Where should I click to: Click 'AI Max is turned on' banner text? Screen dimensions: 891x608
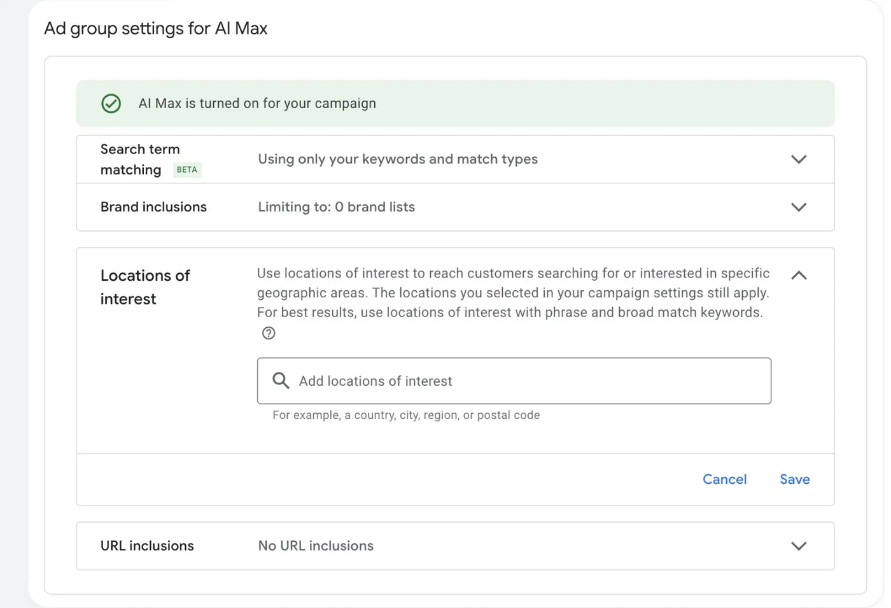coord(257,103)
